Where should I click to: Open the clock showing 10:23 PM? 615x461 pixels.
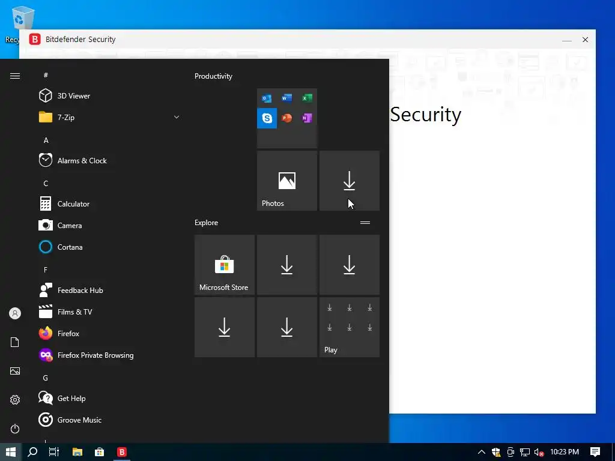(565, 452)
